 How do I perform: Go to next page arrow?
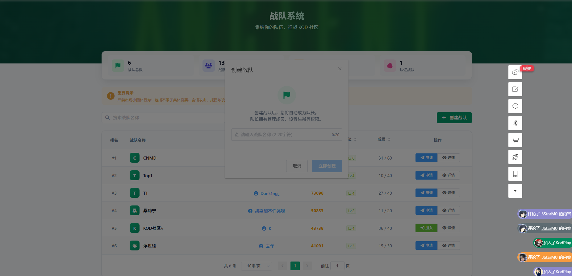[307, 266]
